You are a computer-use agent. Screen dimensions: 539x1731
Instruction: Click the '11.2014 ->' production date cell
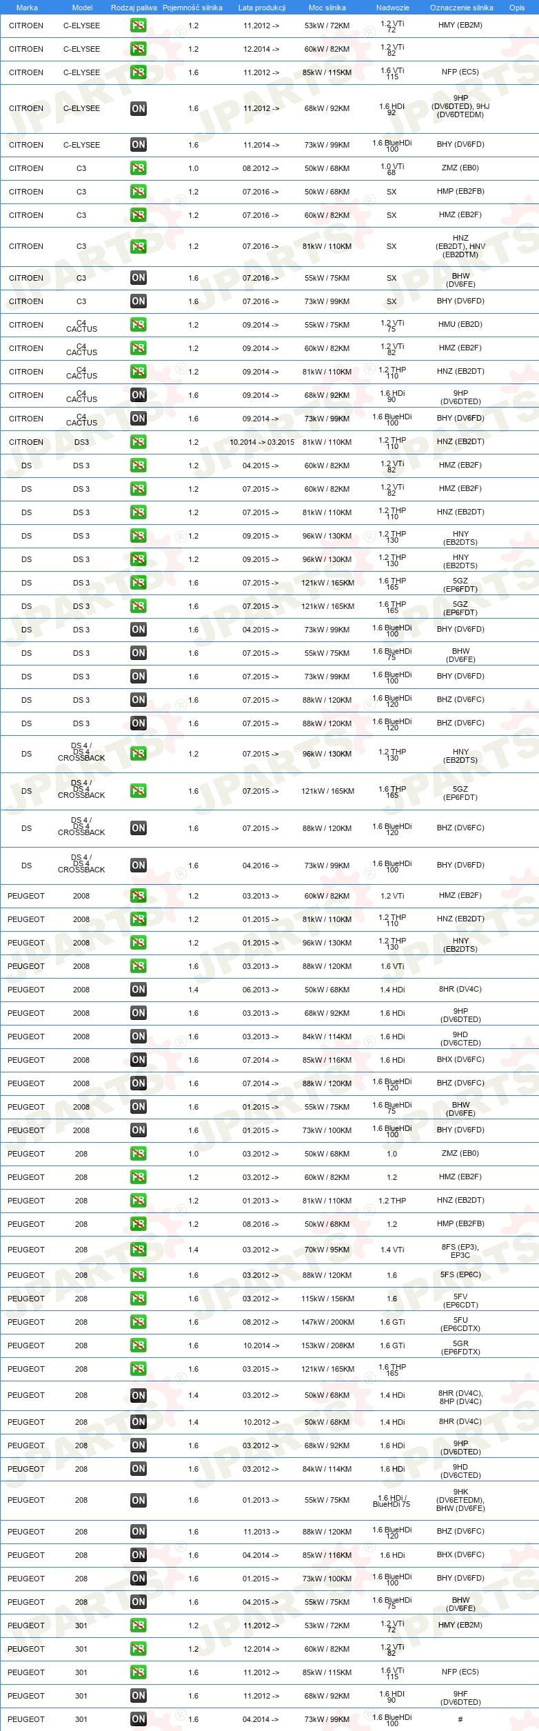point(261,145)
